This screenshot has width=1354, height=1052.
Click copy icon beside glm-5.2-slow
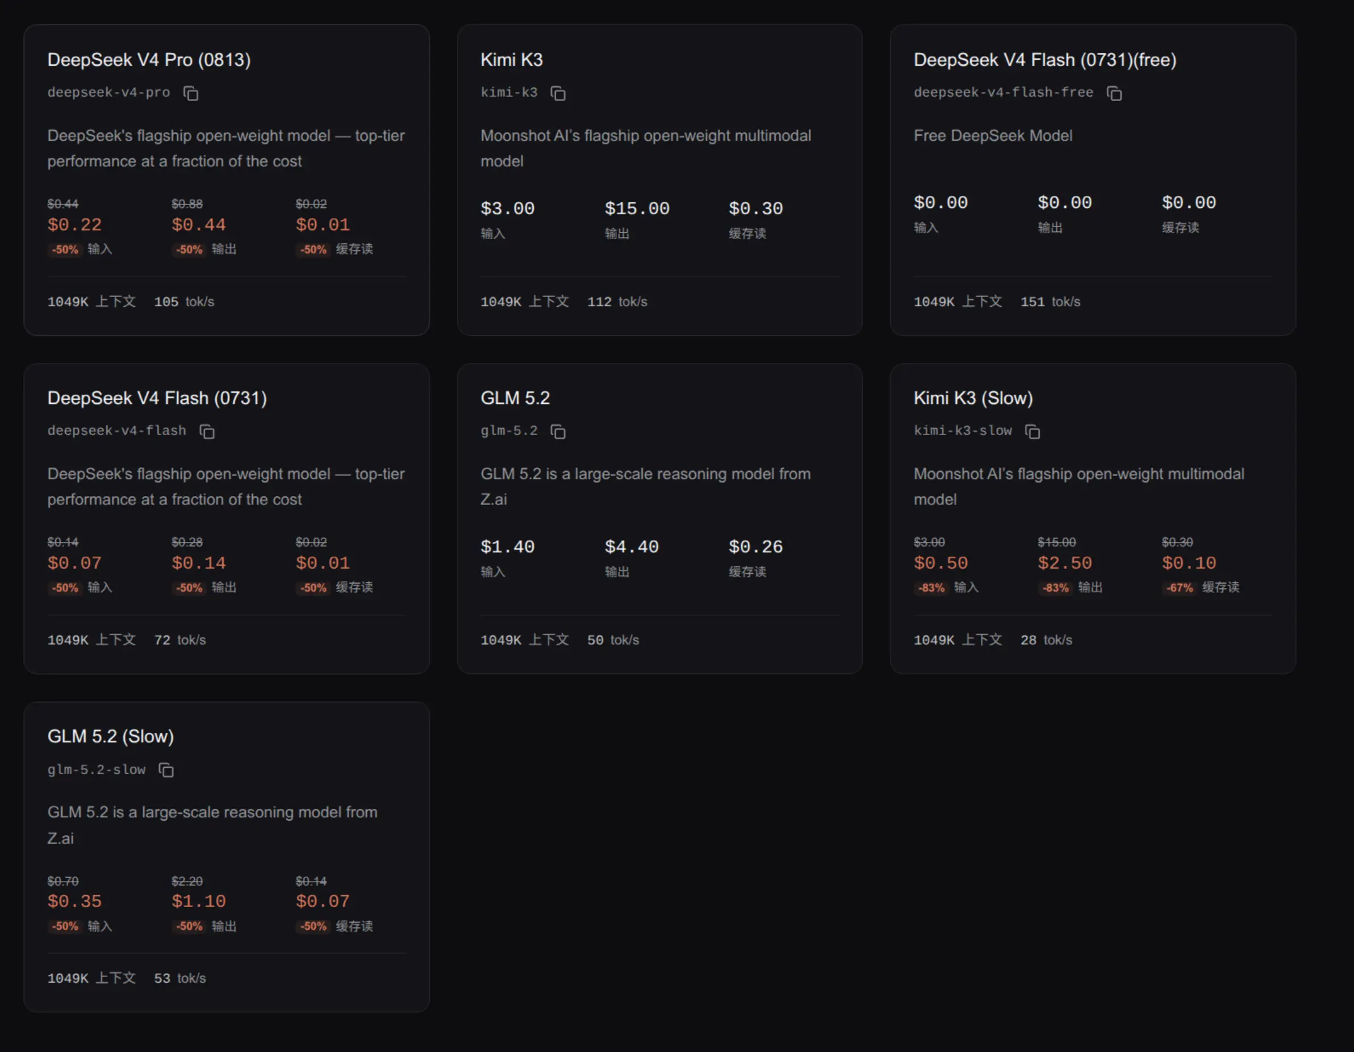166,770
